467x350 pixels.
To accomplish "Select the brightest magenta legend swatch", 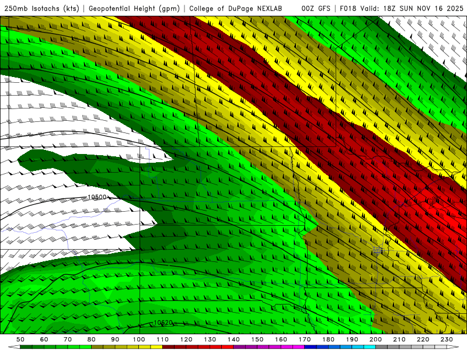I will pos(298,346).
